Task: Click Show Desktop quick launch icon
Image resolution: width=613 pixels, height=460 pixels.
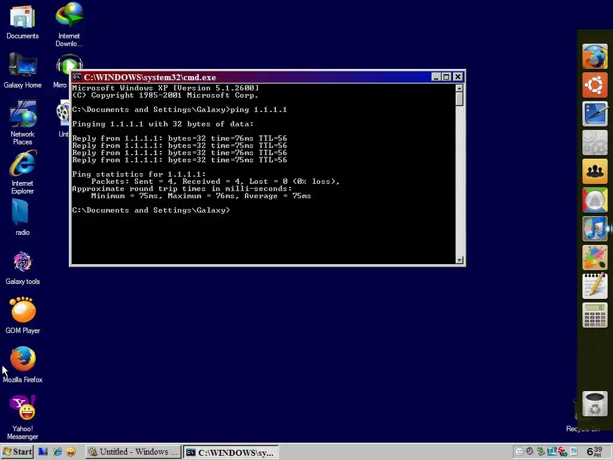Action: 43,452
